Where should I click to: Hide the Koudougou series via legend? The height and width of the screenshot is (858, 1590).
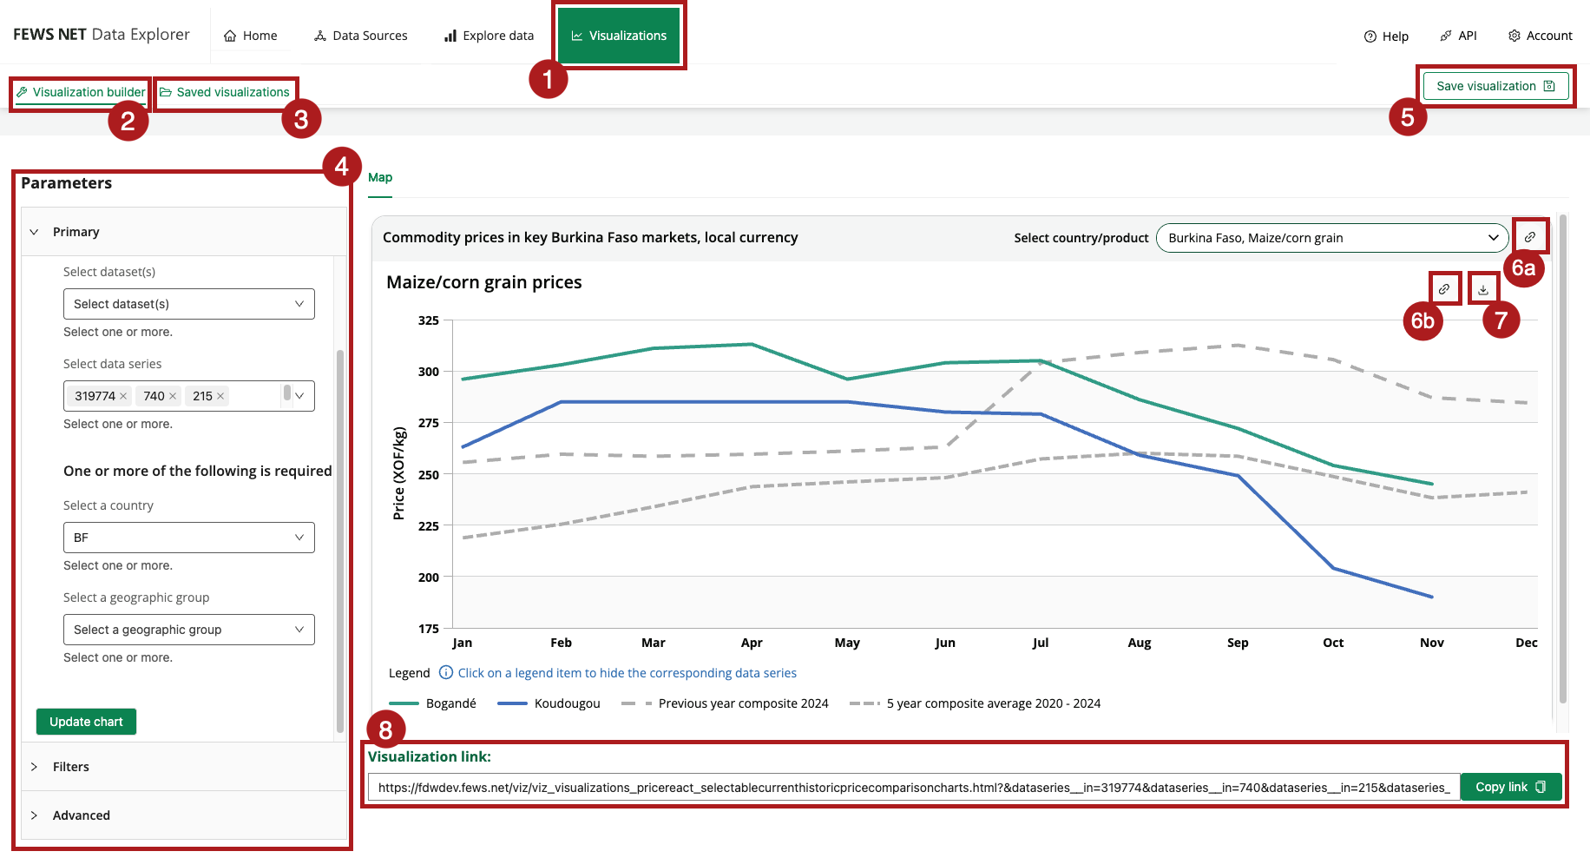coord(565,703)
